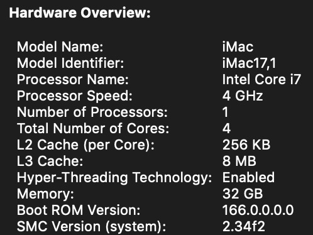Select the Total Number of Cores label
The image size is (313, 235).
tap(93, 128)
